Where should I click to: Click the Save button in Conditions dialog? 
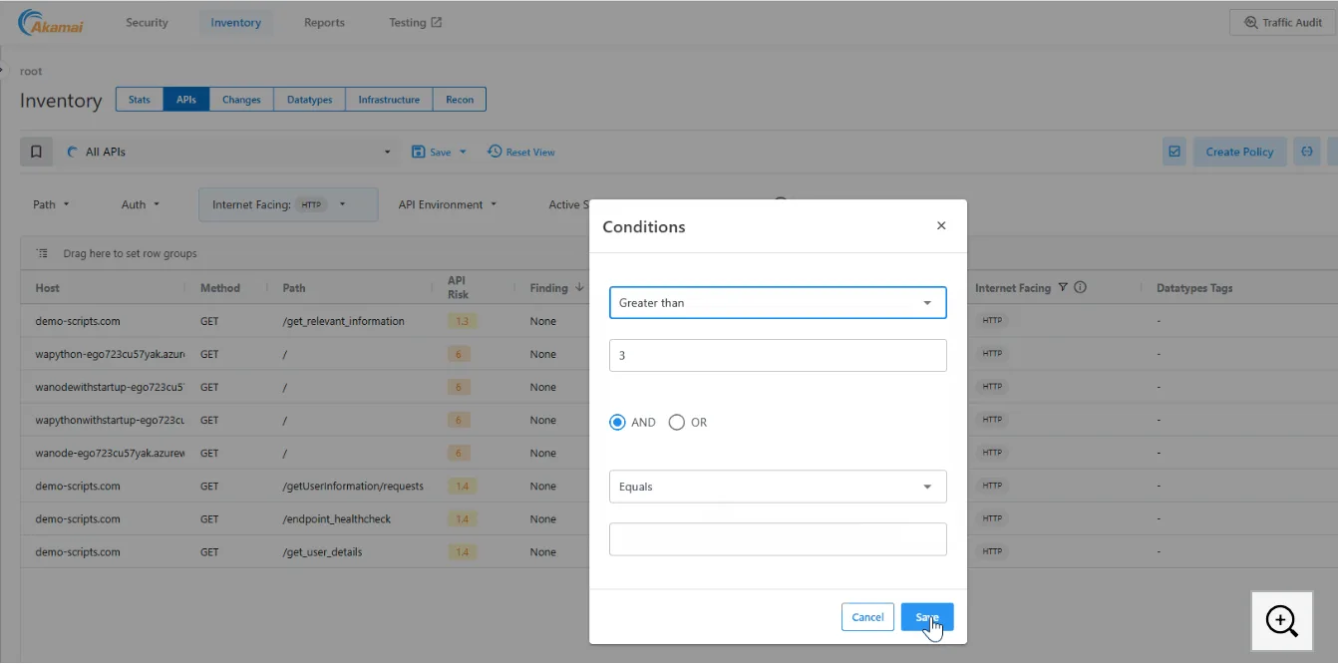[926, 616]
